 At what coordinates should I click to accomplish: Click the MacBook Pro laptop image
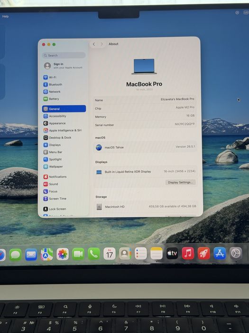point(144,67)
